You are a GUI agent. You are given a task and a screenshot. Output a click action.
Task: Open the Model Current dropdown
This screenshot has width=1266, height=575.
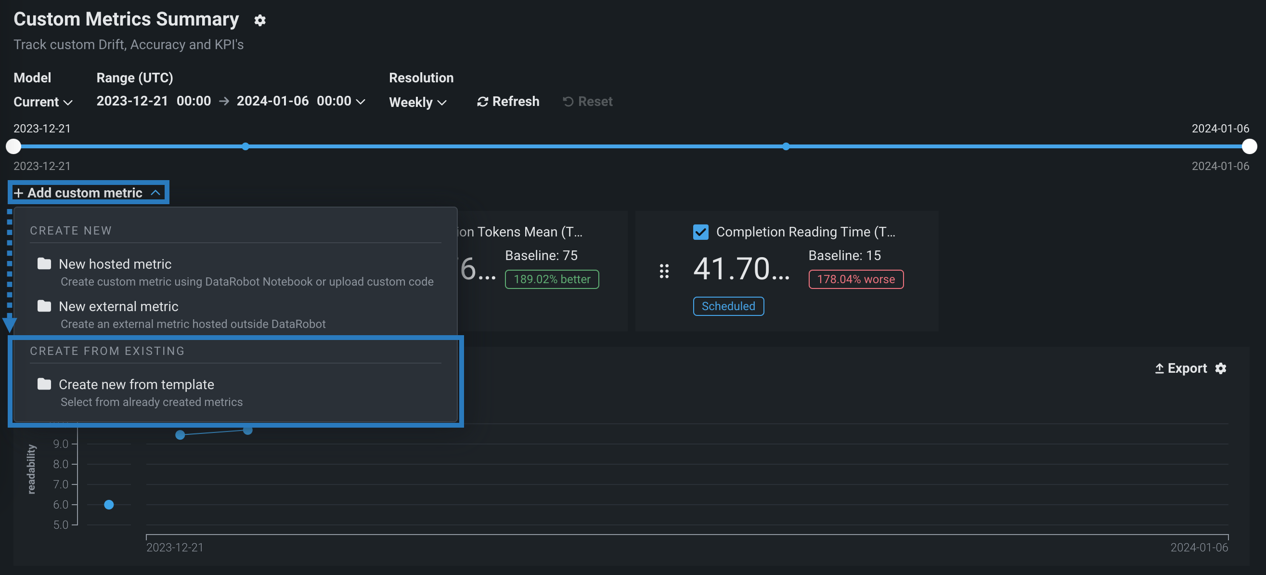pos(43,102)
